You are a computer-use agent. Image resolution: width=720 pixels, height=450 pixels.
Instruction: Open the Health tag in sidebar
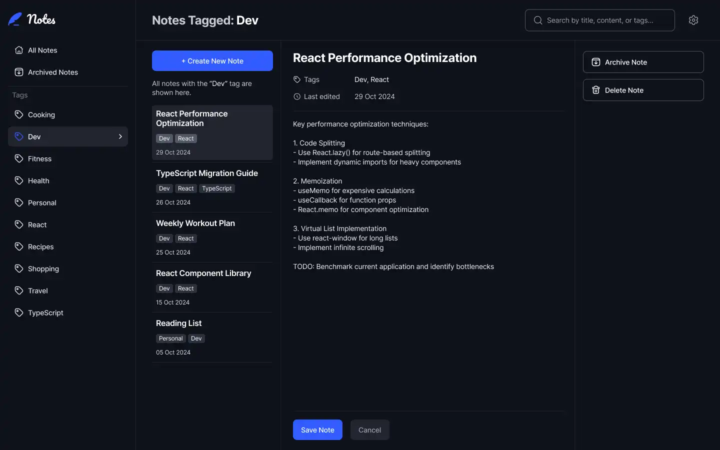point(38,180)
